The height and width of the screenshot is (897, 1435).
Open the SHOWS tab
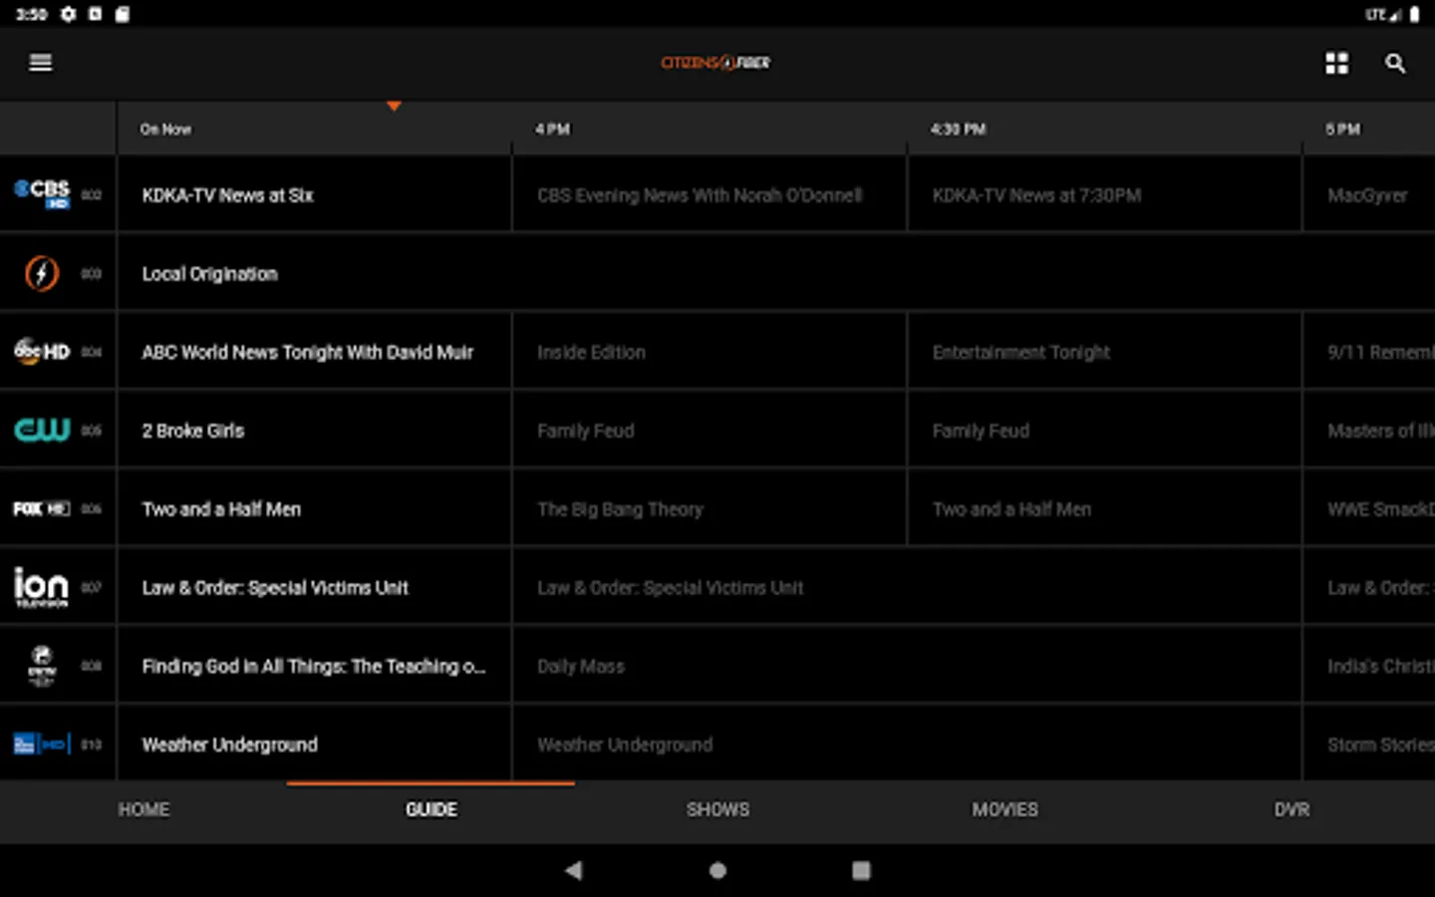point(717,809)
